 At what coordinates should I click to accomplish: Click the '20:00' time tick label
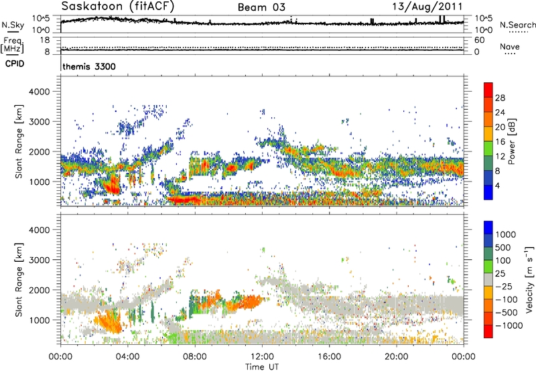tap(397, 357)
